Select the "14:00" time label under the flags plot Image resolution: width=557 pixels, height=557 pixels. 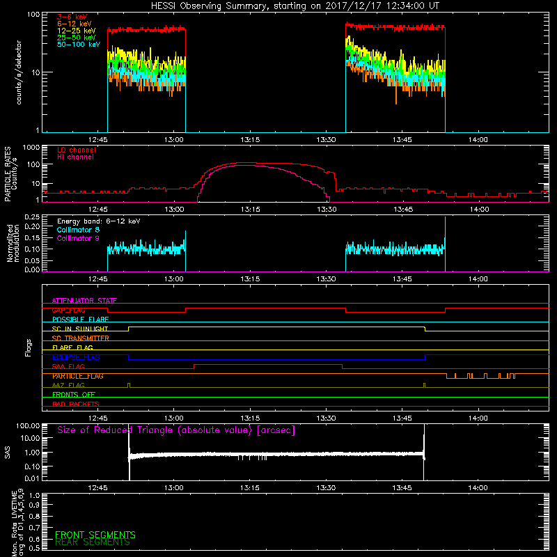[x=478, y=418]
